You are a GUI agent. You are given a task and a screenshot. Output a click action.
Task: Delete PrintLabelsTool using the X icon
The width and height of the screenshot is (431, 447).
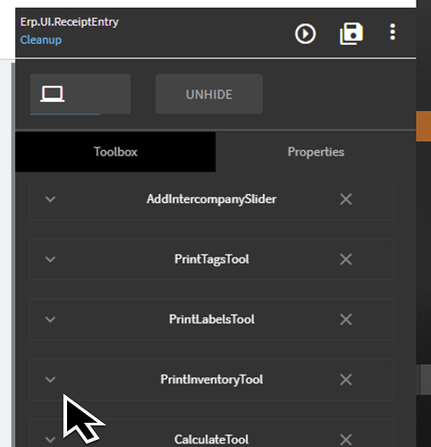click(x=346, y=319)
